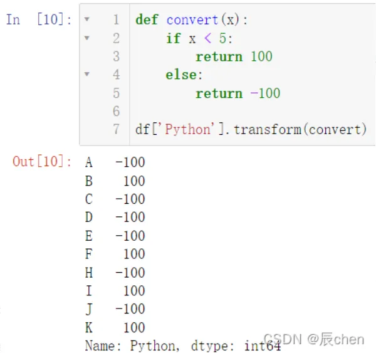The height and width of the screenshot is (353, 376).
Task: Click output row H with -100
Action: tap(115, 273)
